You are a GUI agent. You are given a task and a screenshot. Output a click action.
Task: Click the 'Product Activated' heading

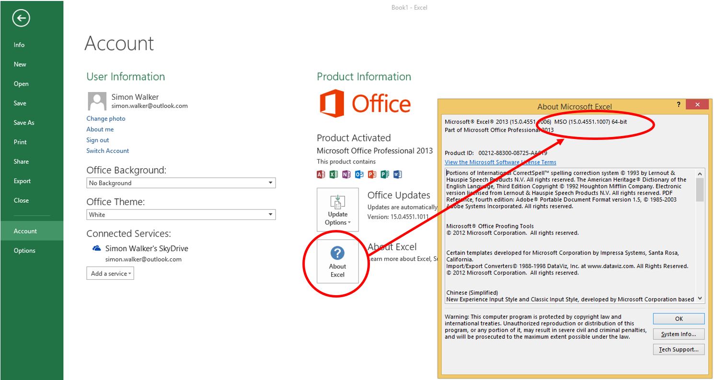pos(354,138)
